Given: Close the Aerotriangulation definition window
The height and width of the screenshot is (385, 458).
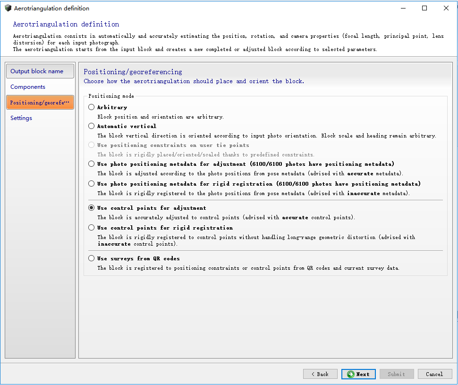Looking at the screenshot, I should point(446,8).
